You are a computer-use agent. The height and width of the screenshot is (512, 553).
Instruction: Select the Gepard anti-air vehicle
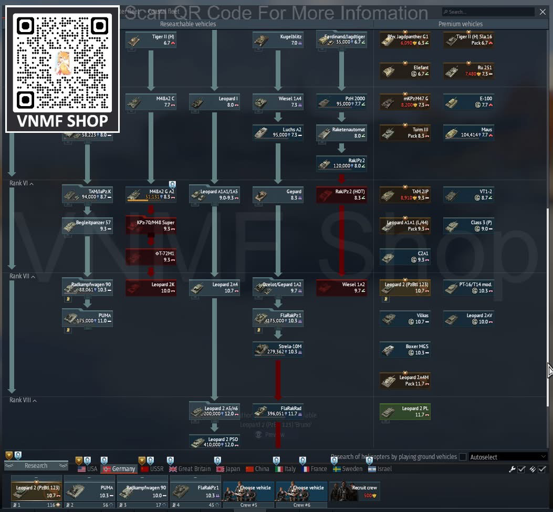(278, 195)
